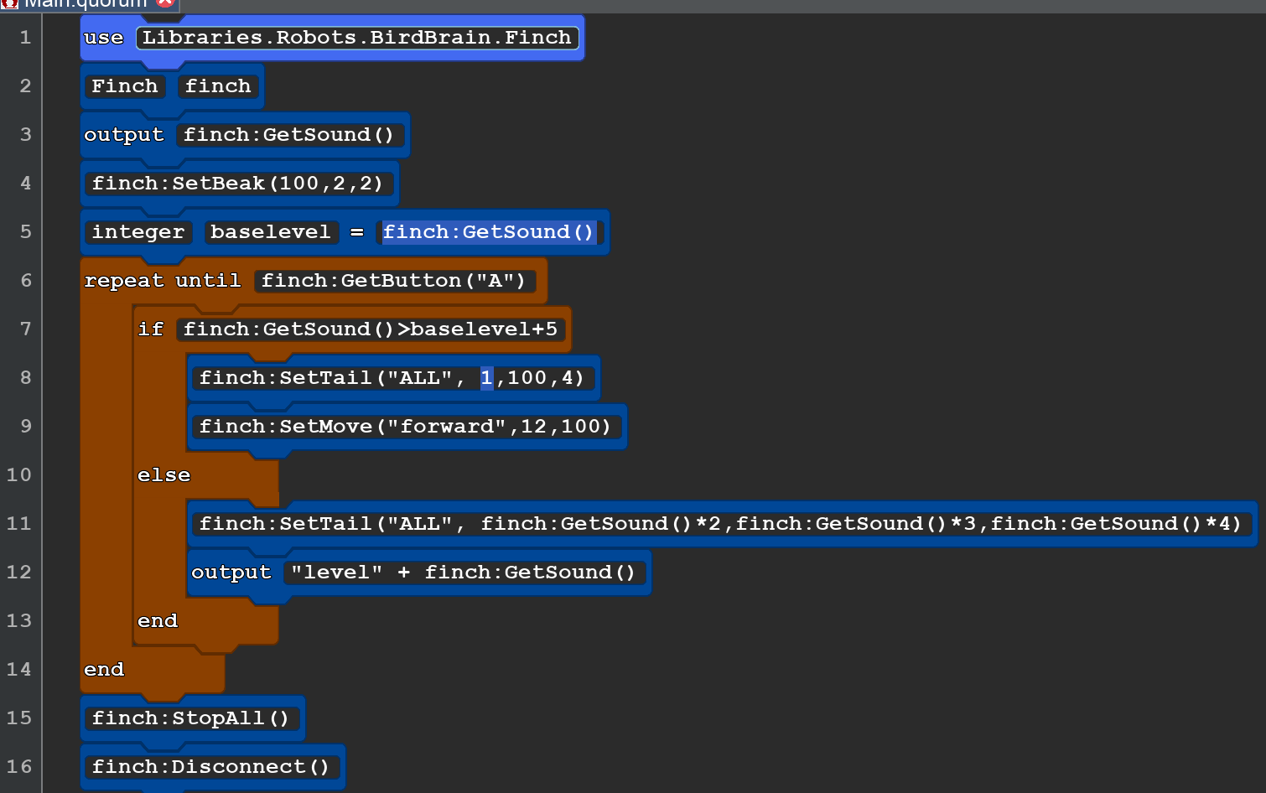
Task: Click the Quorum file icon on the Main.quorum tab
Action: pyautogui.click(x=9, y=4)
